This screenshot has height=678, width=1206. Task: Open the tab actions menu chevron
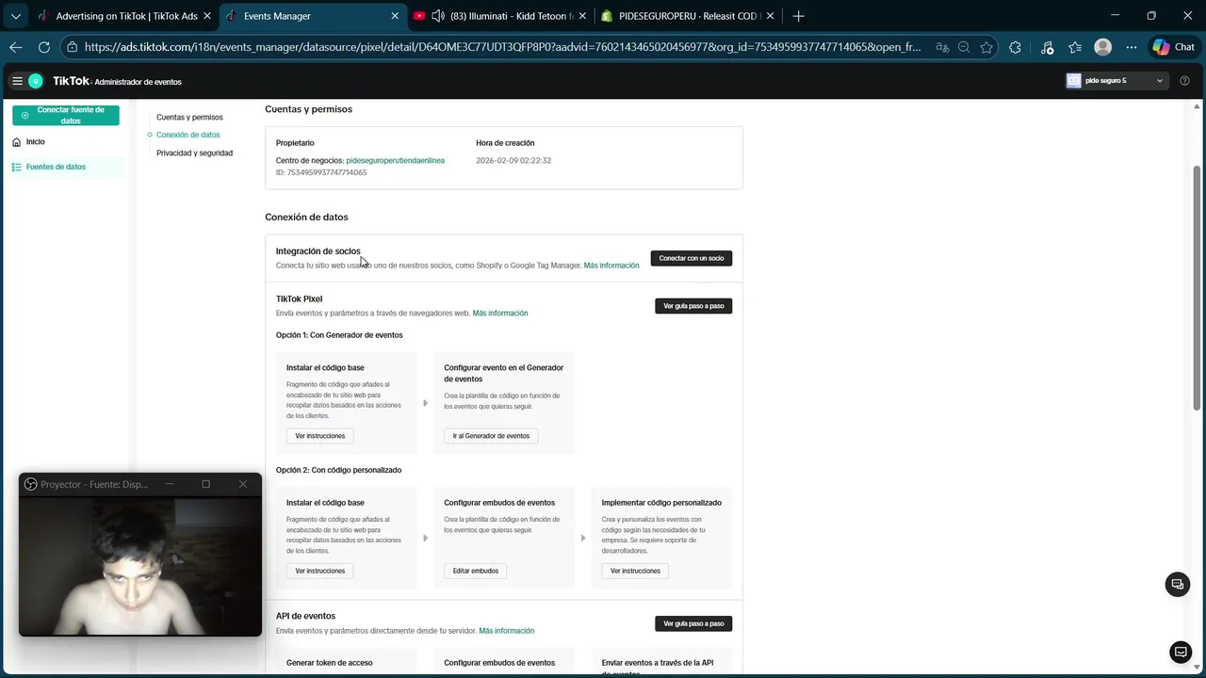[x=15, y=16]
